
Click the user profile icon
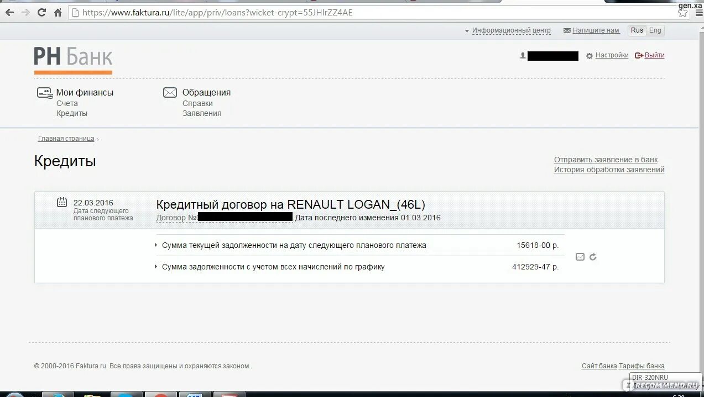[x=523, y=56]
